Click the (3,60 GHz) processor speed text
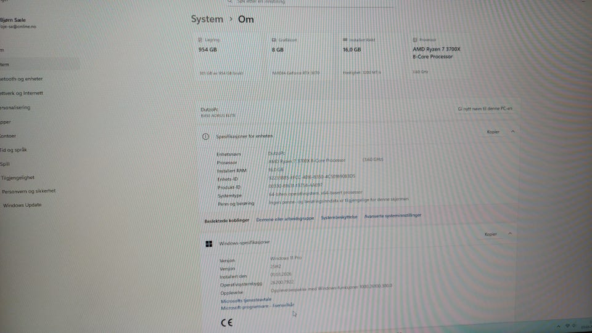 tap(372, 159)
